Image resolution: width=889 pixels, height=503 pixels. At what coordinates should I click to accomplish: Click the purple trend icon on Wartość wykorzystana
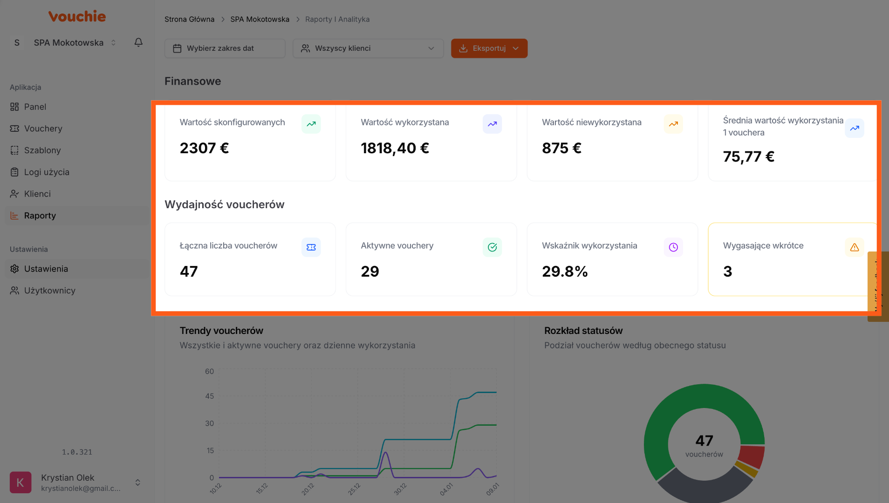point(492,124)
